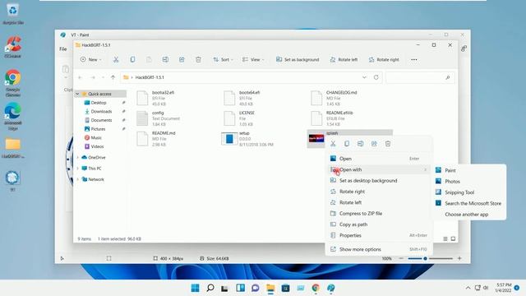Click zoom out minus in Paint status bar
Screen dimensions: 526x296
[x=401, y=258]
